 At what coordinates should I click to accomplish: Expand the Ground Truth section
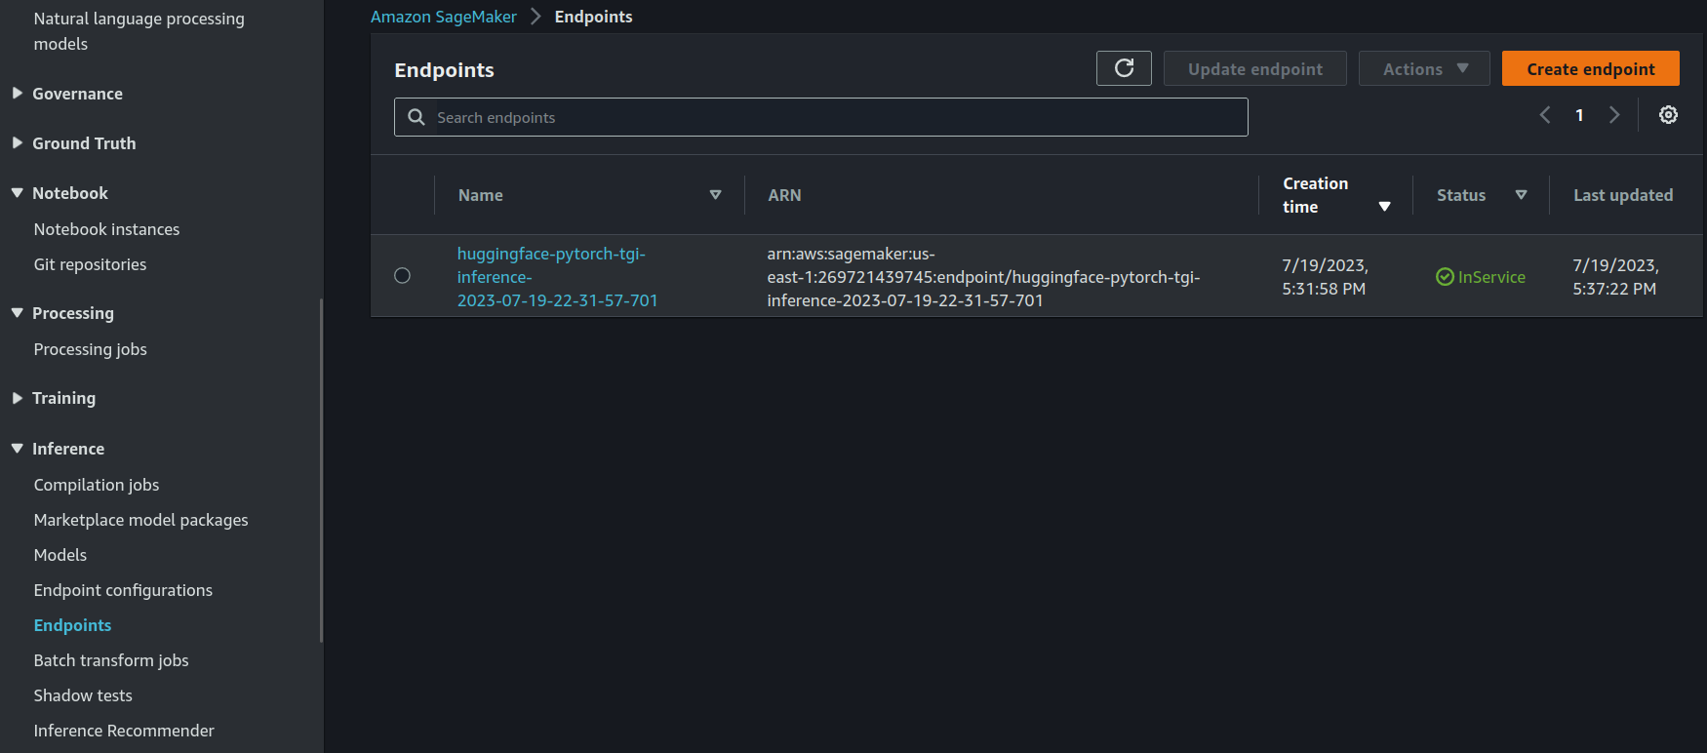click(x=18, y=143)
